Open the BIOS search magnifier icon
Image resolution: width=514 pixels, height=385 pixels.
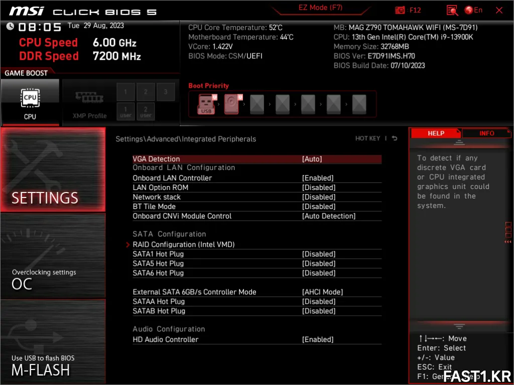452,10
